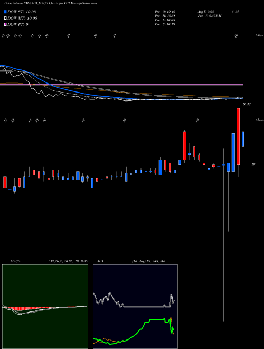264x349 pixels.
Task: Click the 'Pre O: 10.10' open value
Action: 165,12
